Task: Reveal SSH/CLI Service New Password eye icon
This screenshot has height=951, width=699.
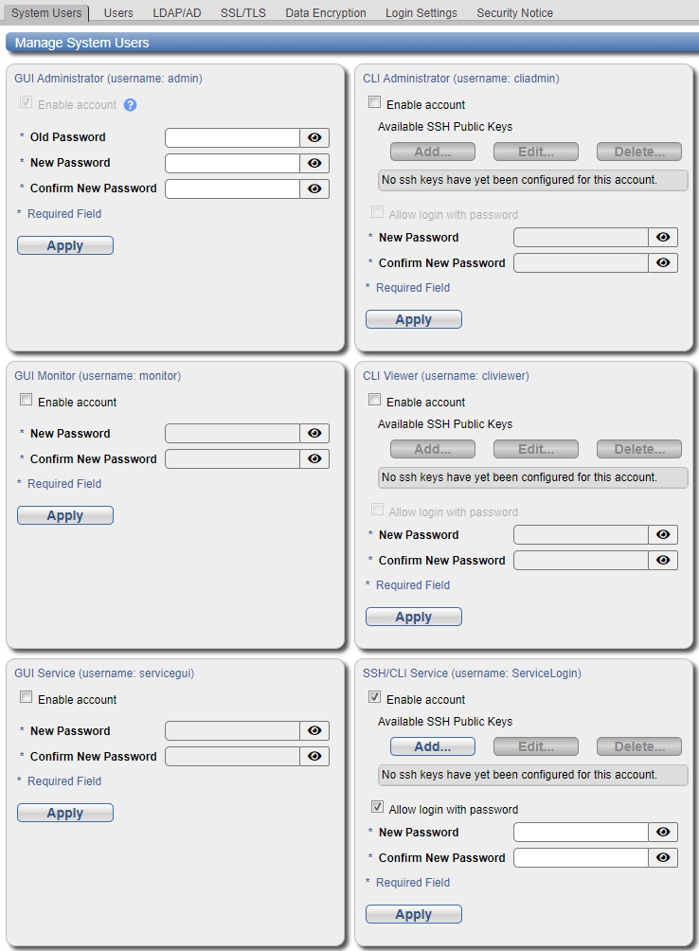Action: [663, 833]
